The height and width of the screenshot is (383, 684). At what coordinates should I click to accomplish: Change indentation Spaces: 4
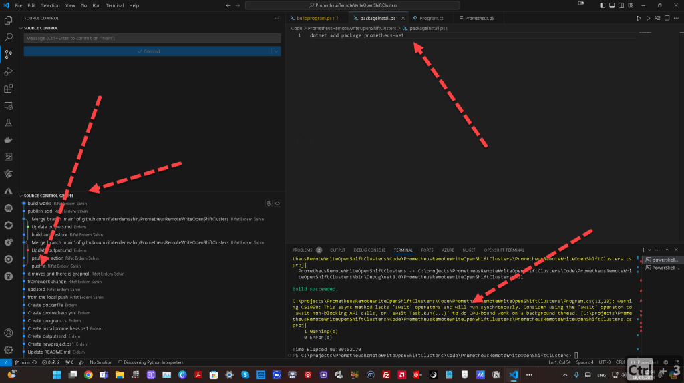(x=584, y=362)
